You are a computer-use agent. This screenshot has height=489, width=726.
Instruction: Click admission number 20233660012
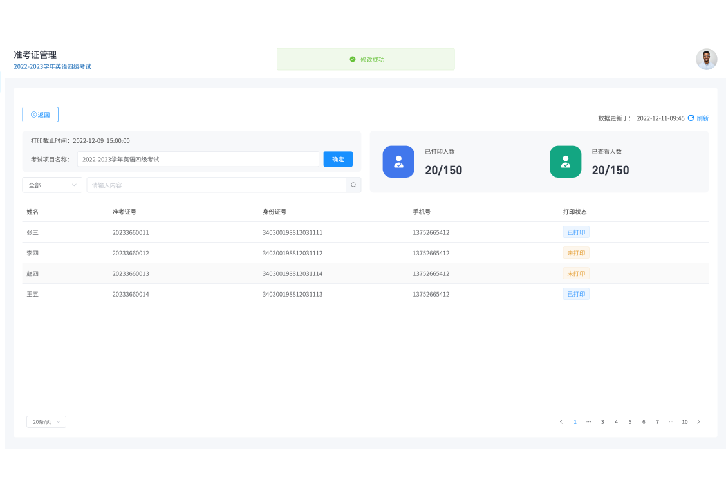131,253
